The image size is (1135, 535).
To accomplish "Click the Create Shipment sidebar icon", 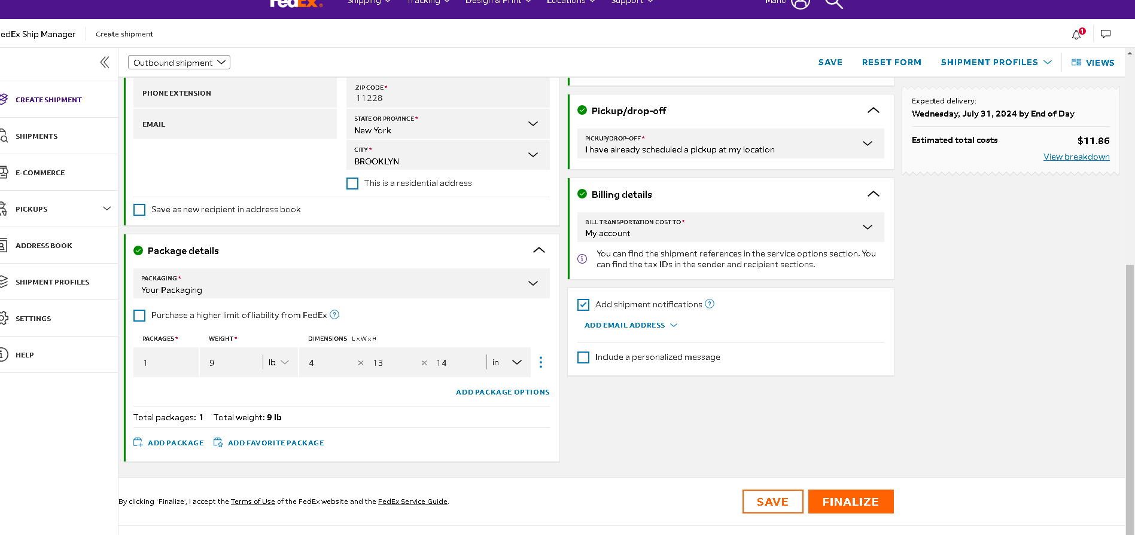I will [4, 99].
